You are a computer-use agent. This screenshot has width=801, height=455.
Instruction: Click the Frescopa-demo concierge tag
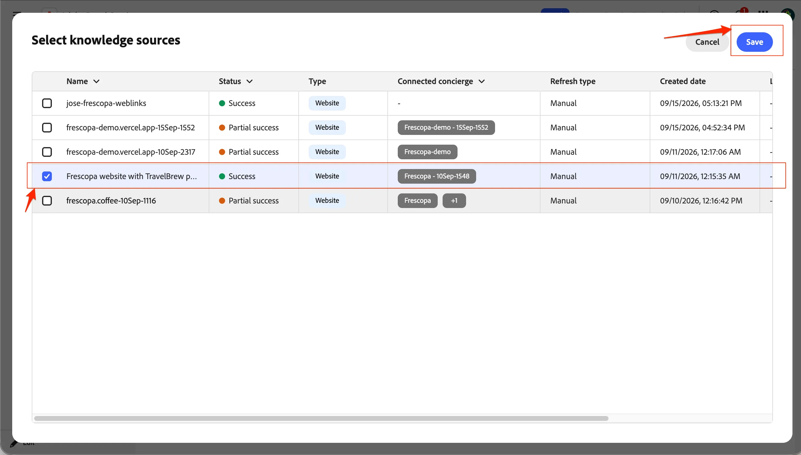pyautogui.click(x=427, y=152)
